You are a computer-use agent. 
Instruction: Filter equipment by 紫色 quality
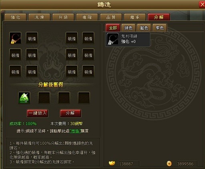click(x=160, y=28)
